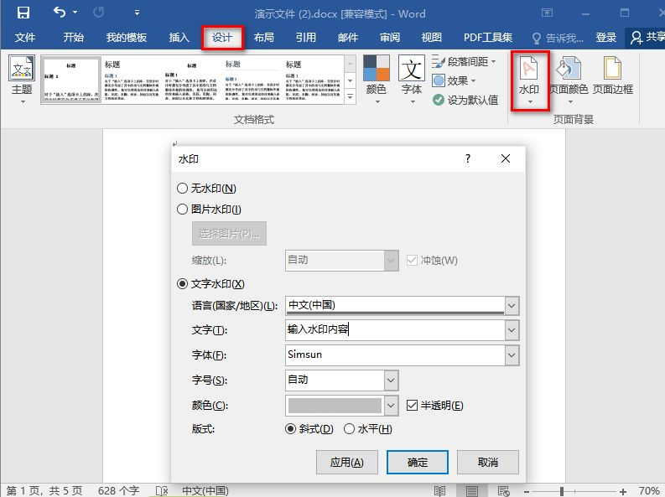This screenshot has width=665, height=497.
Task: Click the 70% zoom level
Action: coord(649,491)
